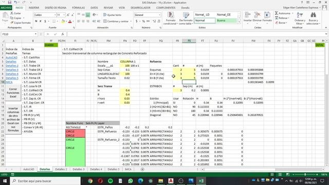Open Formato condicional menu
329x185 pixels.
pos(171,18)
